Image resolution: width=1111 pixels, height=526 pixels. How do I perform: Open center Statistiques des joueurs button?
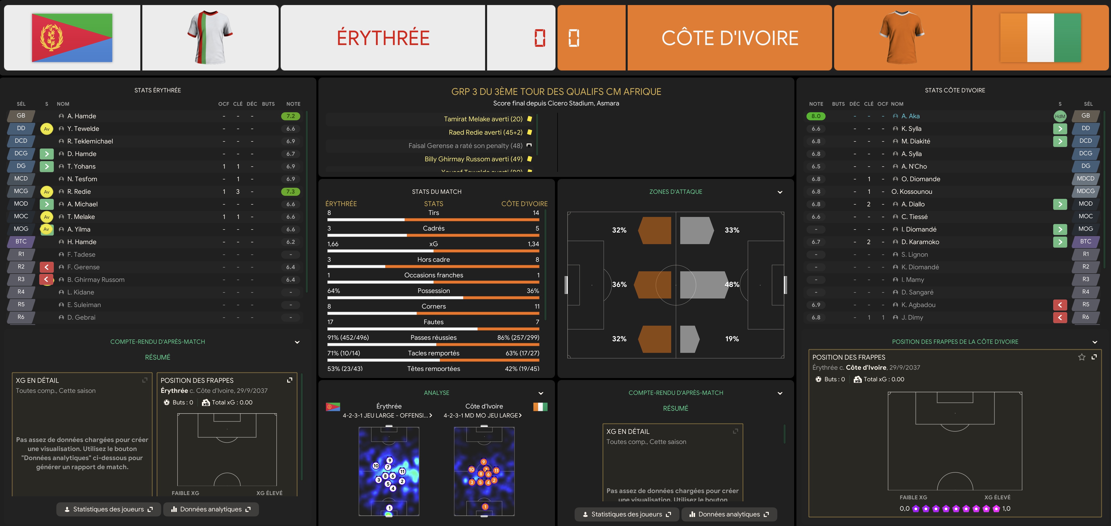tap(627, 514)
